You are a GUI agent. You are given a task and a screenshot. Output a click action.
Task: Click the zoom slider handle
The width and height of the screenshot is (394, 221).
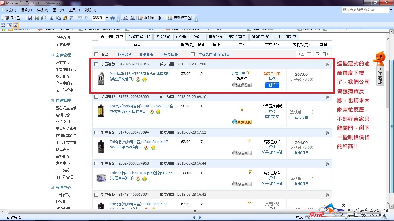(346, 217)
